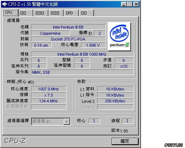Select the three-box tab third from the left
Viewport: 185px width, 148px height.
[x=40, y=13]
